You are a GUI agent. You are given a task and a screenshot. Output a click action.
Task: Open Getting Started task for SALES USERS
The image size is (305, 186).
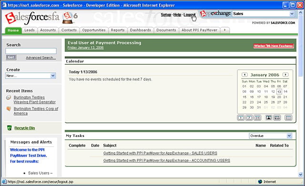[160, 153]
